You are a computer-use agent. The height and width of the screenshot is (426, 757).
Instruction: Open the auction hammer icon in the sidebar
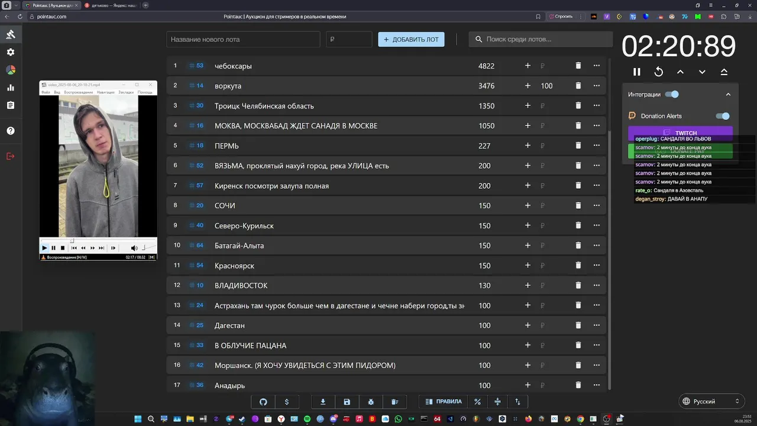coord(11,34)
